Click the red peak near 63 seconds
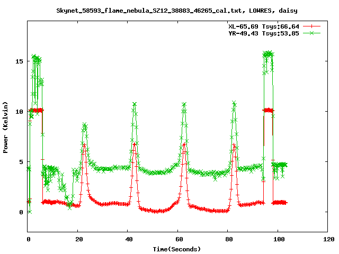This screenshot has width=339, height=254. 184,144
